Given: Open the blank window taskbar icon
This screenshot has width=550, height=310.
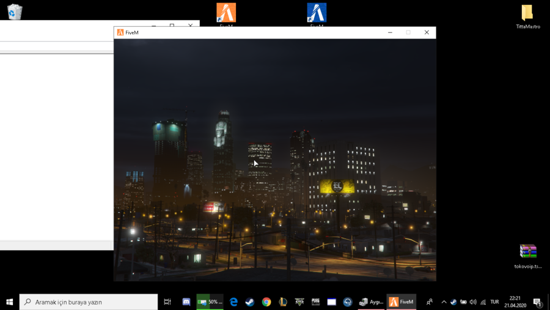Looking at the screenshot, I should [x=331, y=302].
